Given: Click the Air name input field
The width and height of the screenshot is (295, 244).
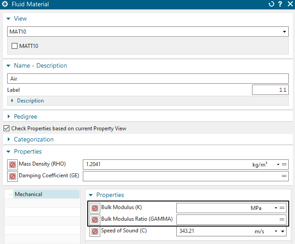Looking at the screenshot, I should 148,79.
